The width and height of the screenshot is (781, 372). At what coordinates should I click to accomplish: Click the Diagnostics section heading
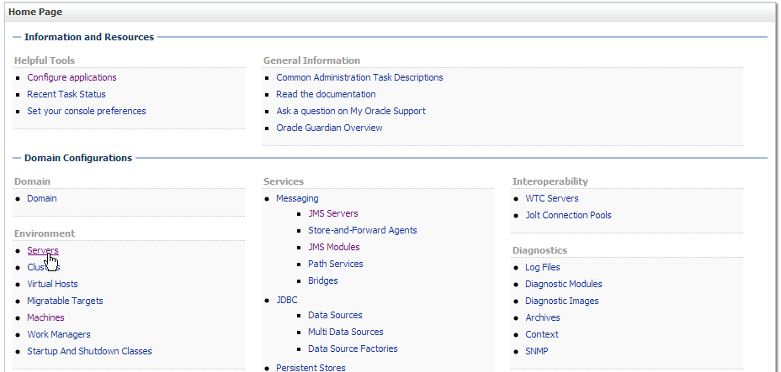click(540, 250)
